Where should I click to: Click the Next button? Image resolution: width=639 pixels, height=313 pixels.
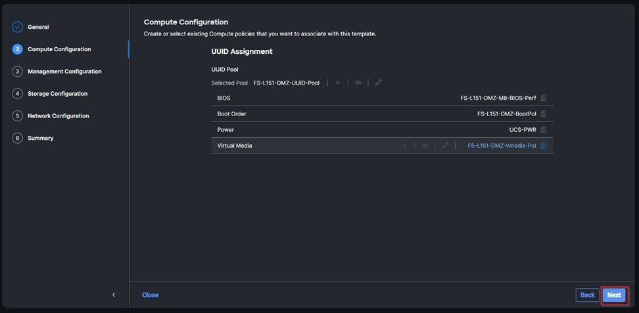(x=614, y=295)
